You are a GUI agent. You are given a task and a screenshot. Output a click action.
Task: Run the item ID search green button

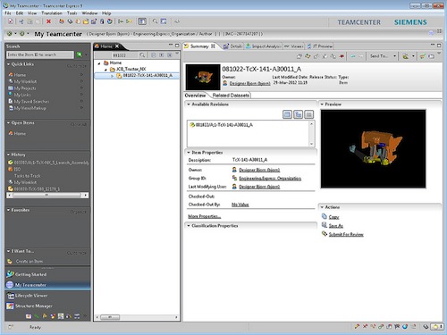(80, 54)
